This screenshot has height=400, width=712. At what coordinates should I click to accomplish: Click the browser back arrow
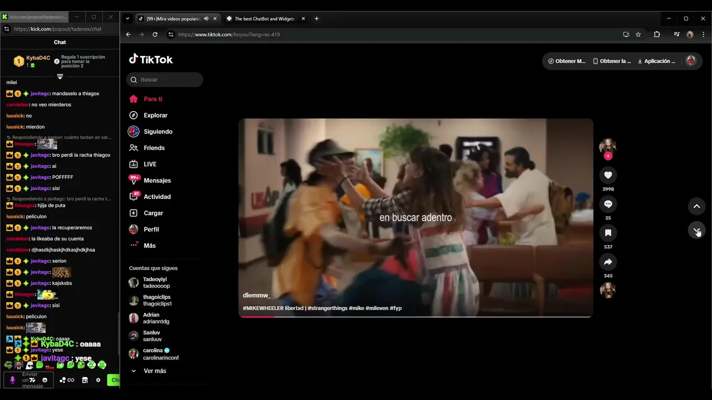(128, 34)
